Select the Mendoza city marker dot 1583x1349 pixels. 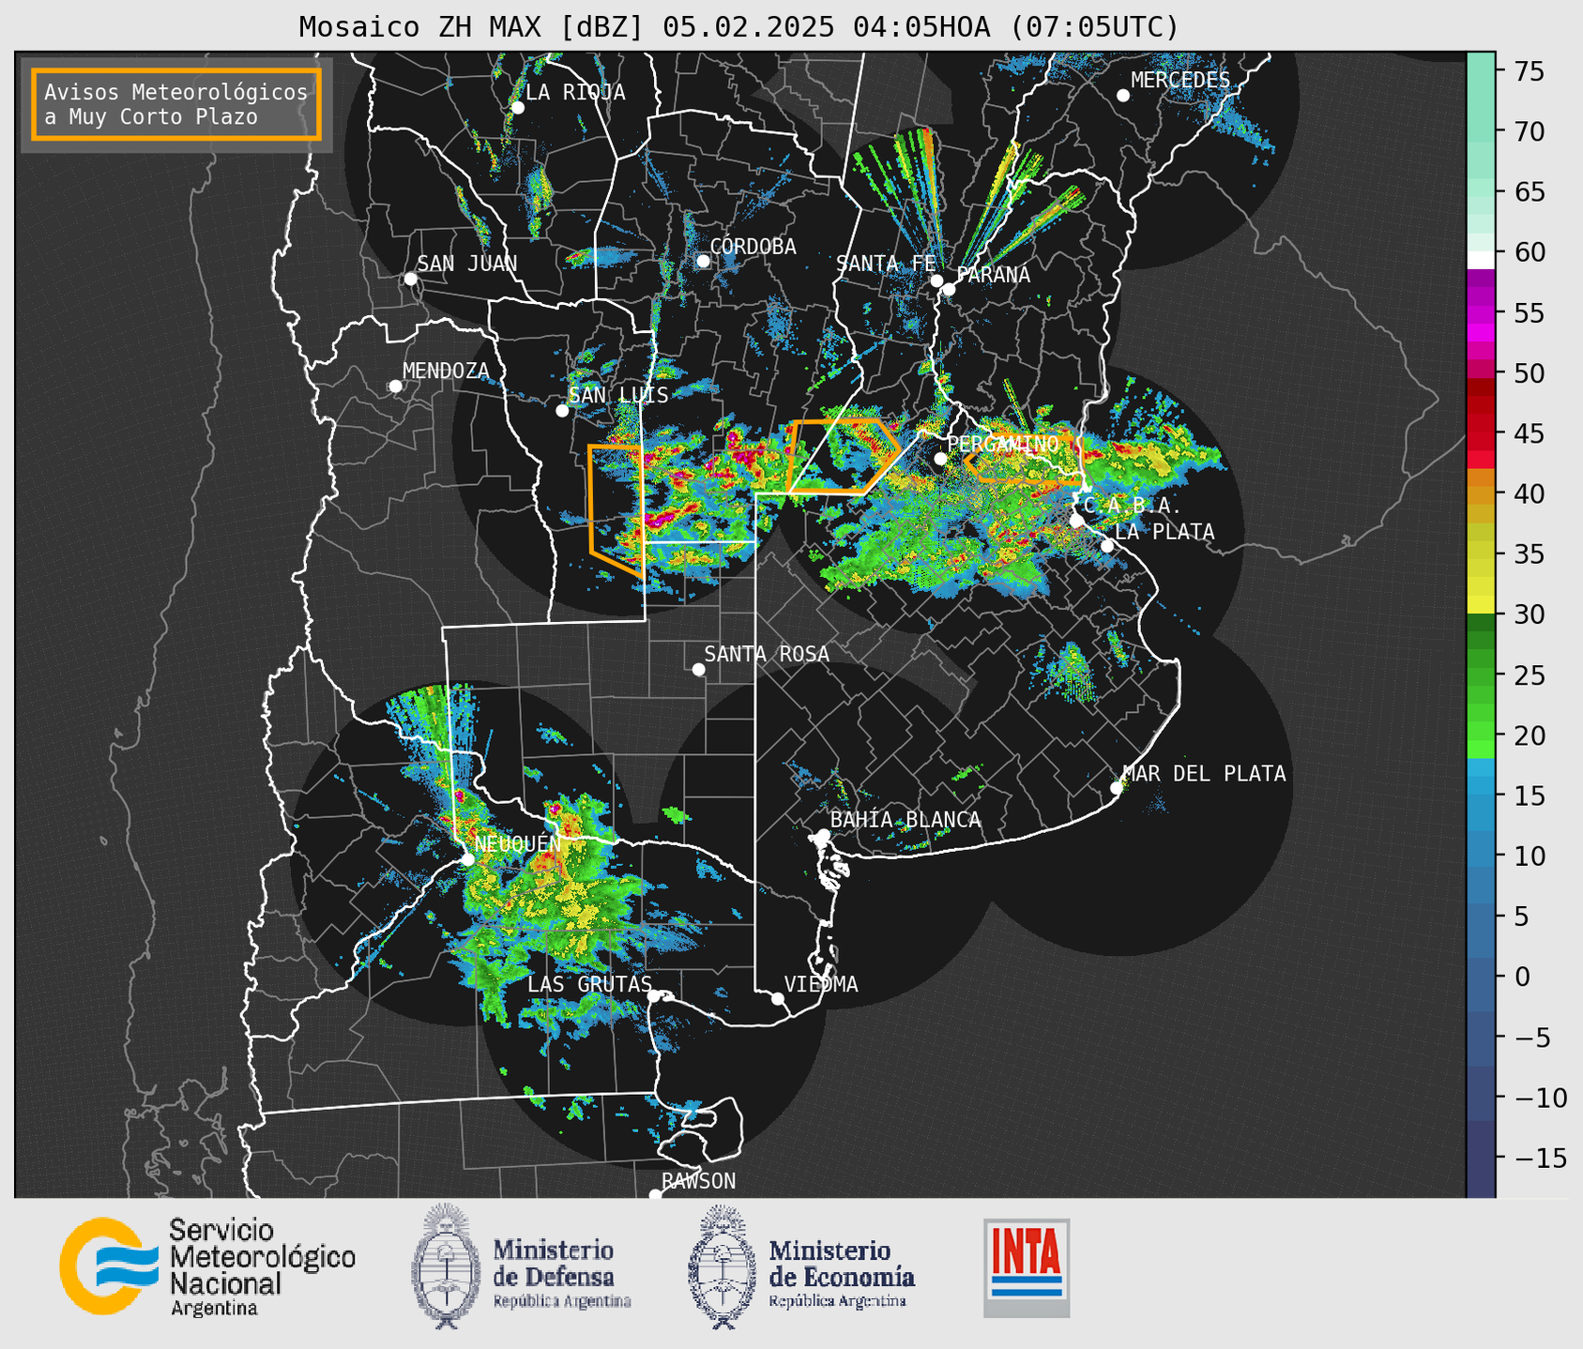tap(396, 387)
